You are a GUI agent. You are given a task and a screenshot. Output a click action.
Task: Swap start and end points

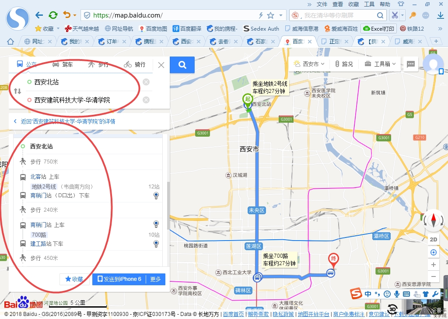coord(17,91)
